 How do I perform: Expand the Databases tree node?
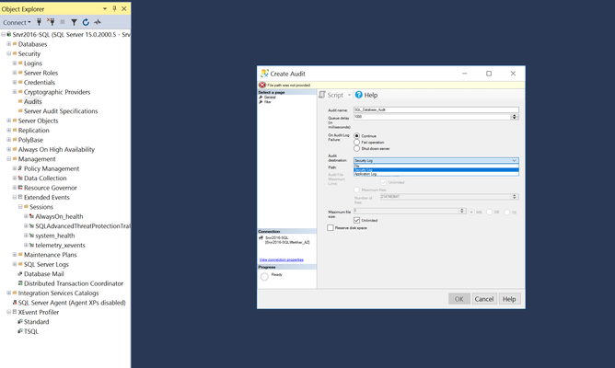click(8, 44)
